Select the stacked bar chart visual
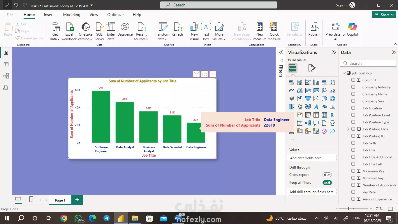Viewport: 398px width, 224px height. pos(292,82)
